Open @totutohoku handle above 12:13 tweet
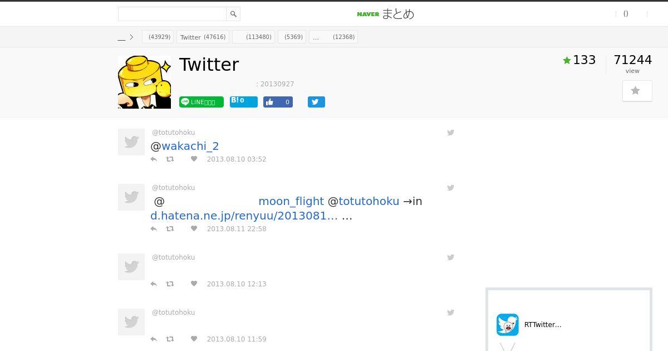668x351 pixels. [x=173, y=257]
